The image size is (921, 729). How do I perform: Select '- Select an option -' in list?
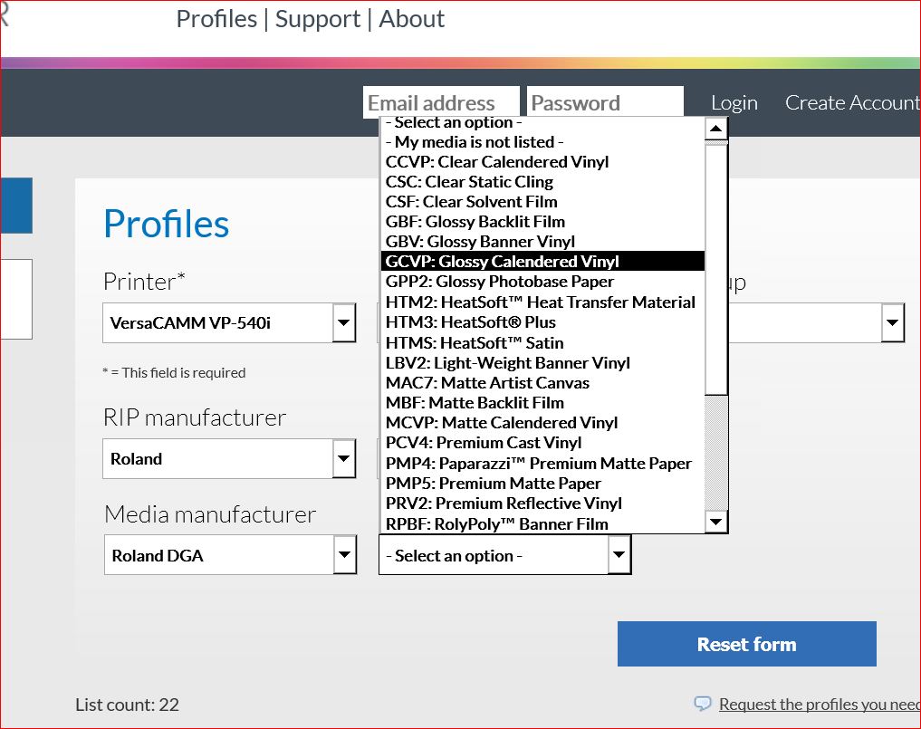542,123
